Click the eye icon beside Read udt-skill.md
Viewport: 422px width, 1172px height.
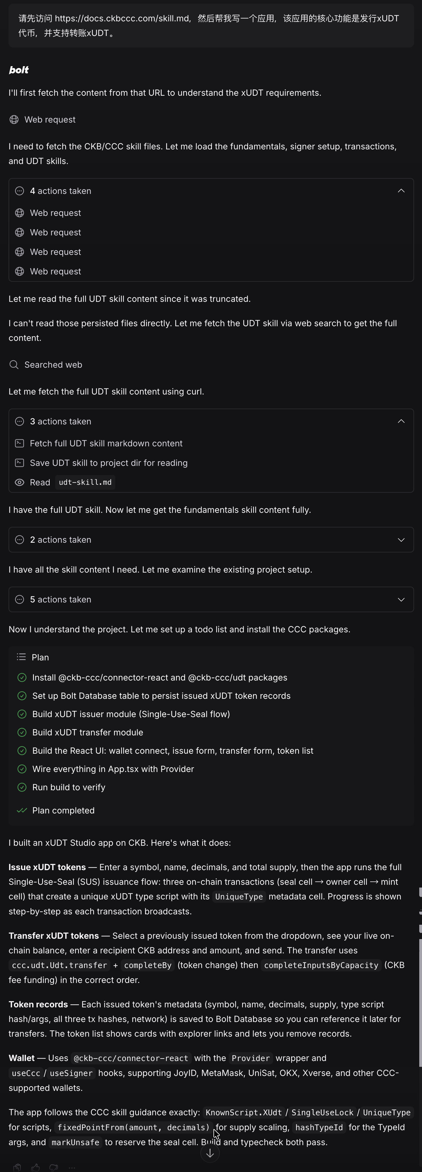20,482
